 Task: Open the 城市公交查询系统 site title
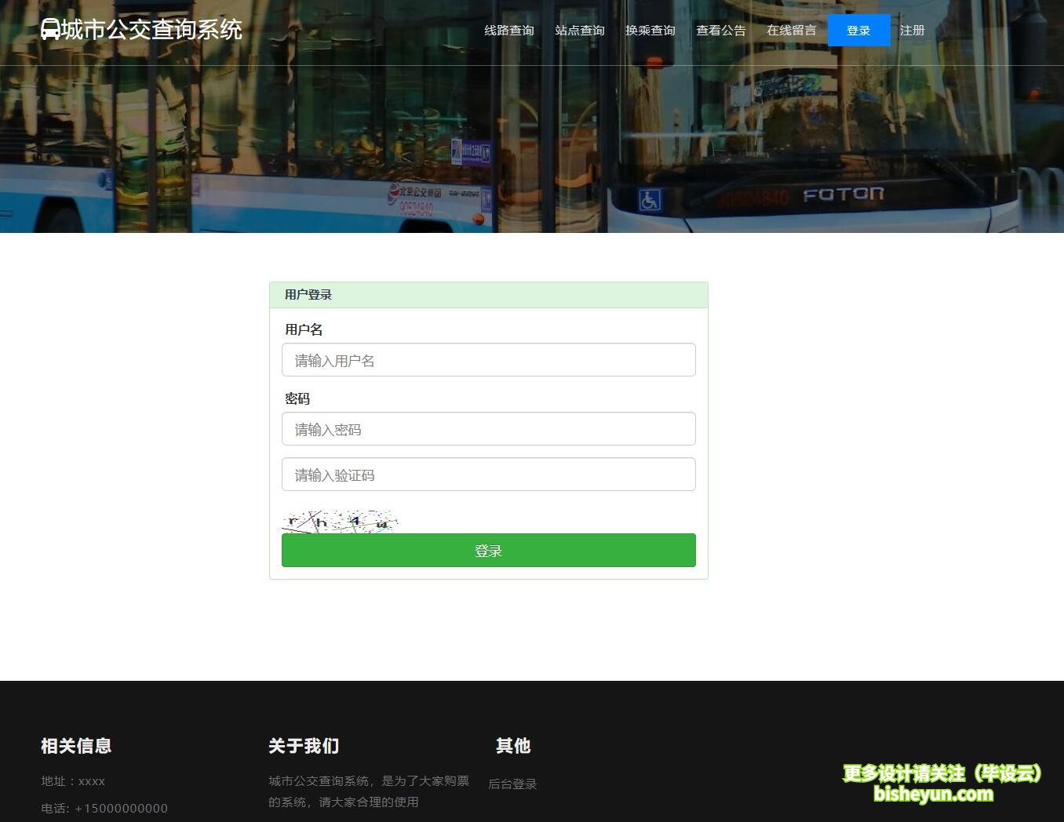pyautogui.click(x=151, y=30)
